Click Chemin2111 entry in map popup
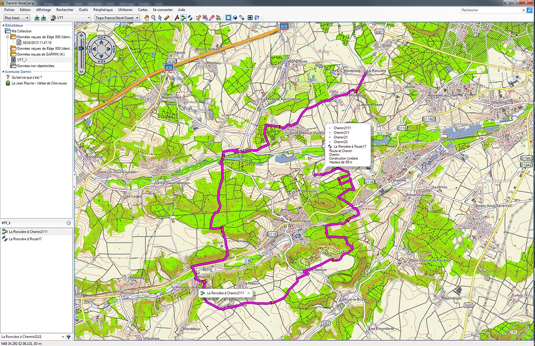535x346 pixels. [x=342, y=128]
